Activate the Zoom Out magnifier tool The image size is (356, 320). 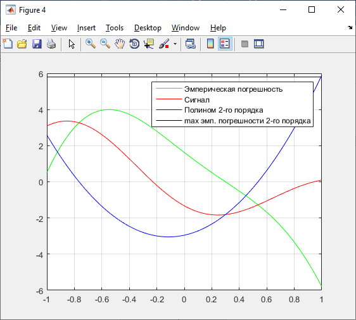(x=105, y=44)
